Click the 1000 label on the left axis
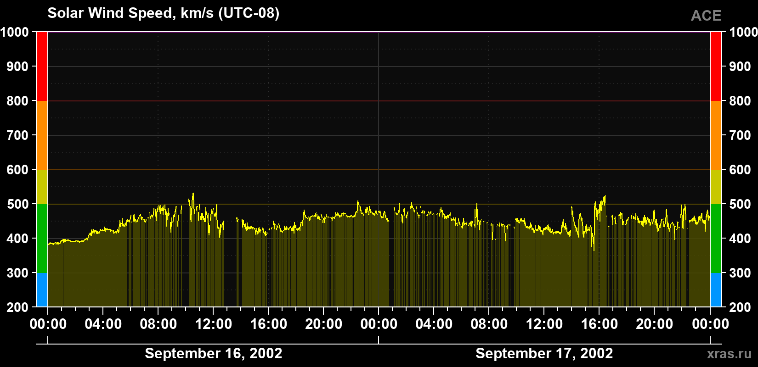 click(x=14, y=32)
